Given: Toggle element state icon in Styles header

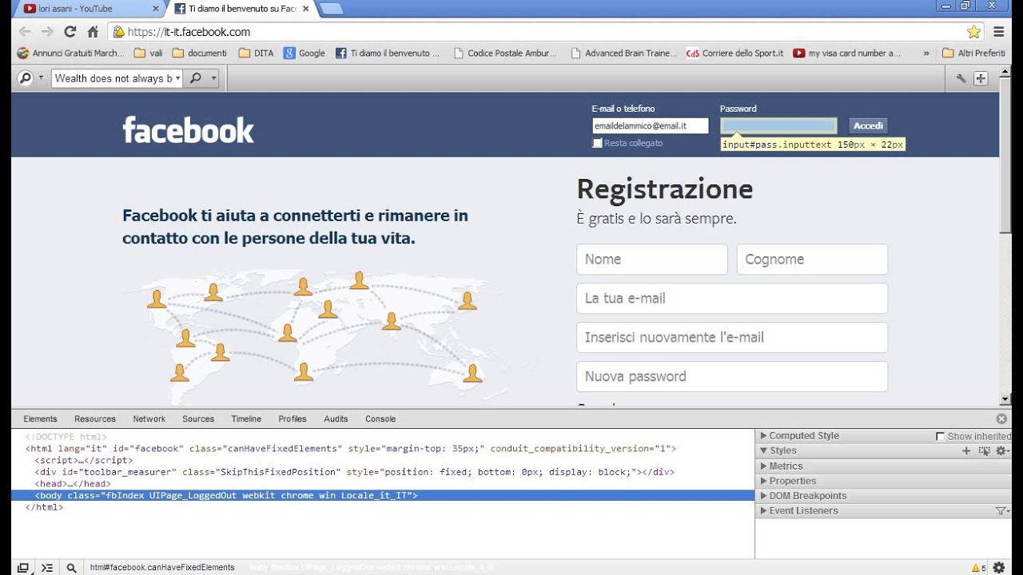Looking at the screenshot, I should [984, 451].
